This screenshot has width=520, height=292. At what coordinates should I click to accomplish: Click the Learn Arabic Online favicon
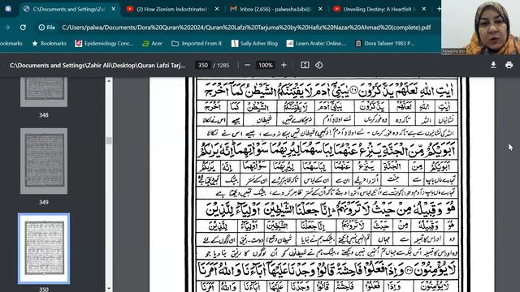tap(290, 43)
